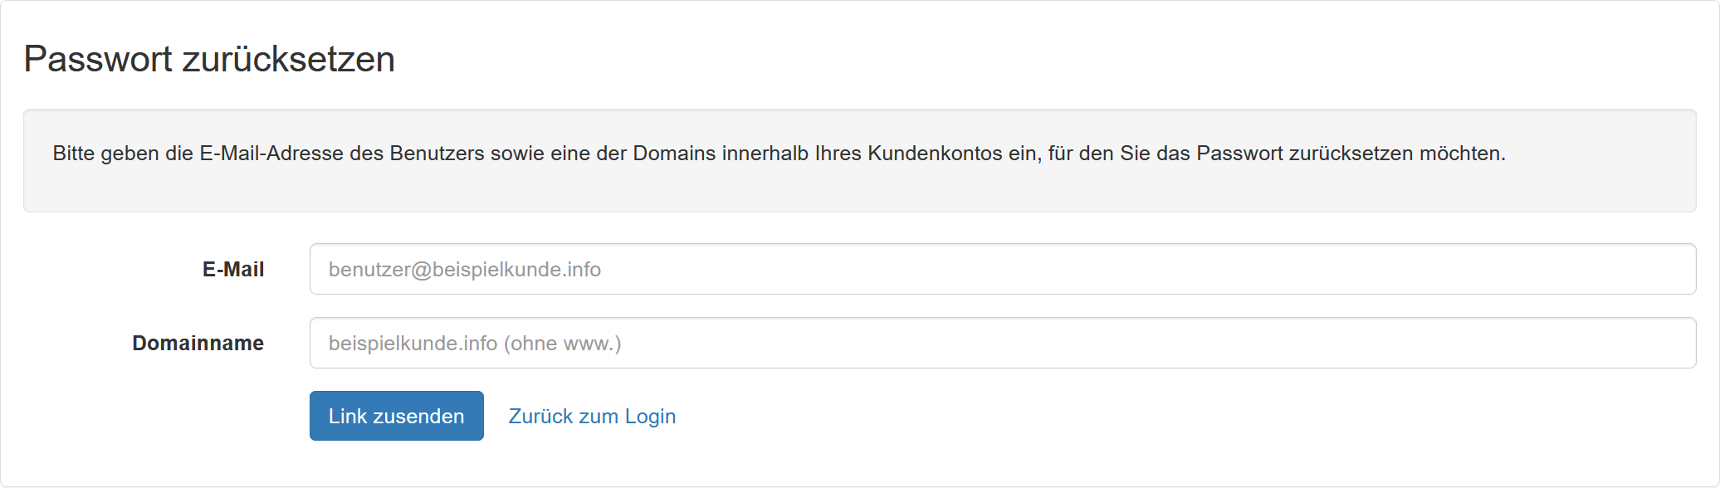Go back to the login page

592,416
